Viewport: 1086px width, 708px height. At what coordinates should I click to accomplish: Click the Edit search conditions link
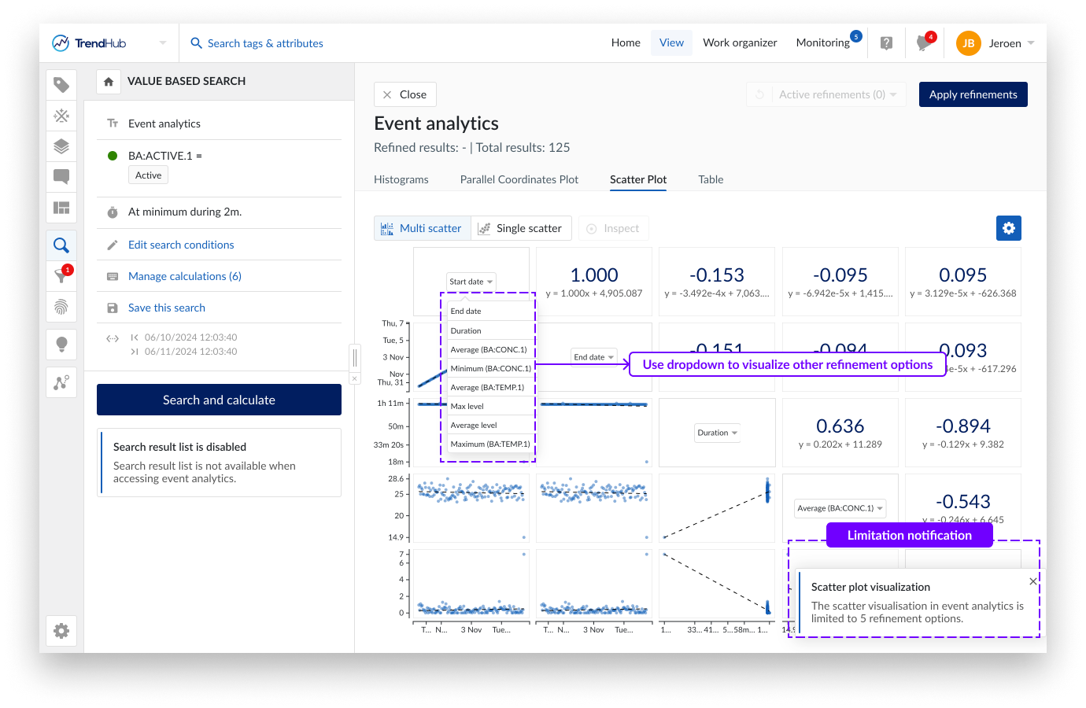coord(181,245)
